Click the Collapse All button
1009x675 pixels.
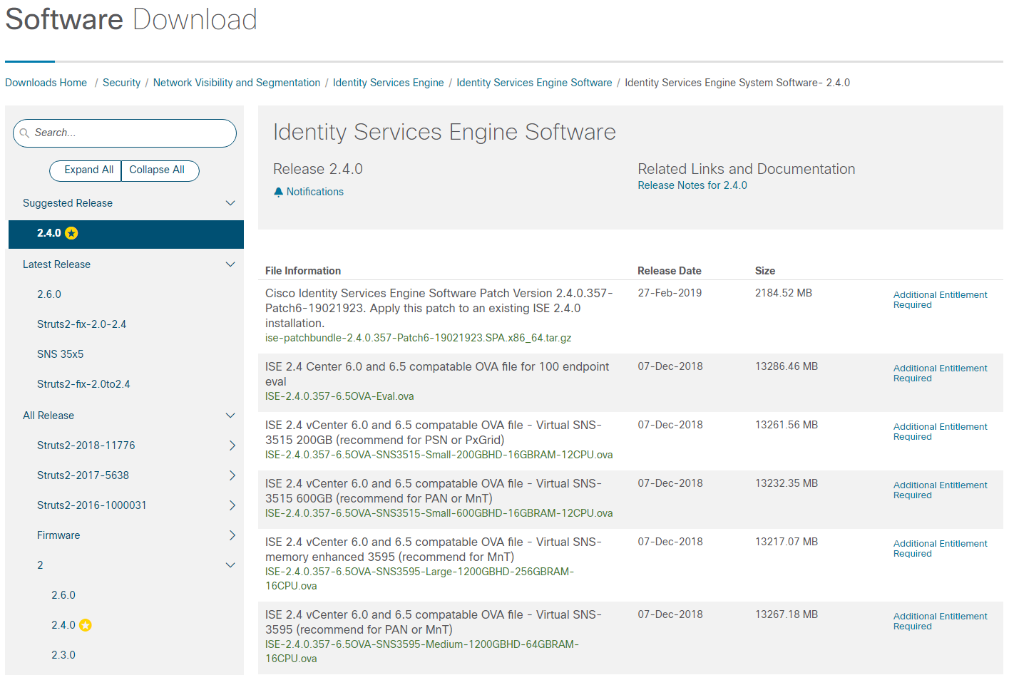[160, 170]
